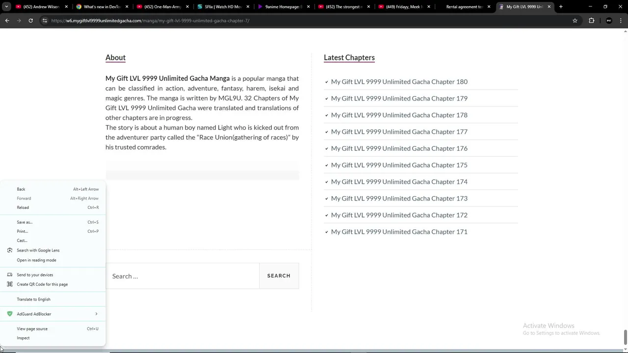The width and height of the screenshot is (628, 353).
Task: Choose Create QR Code for this page
Action: (53, 284)
